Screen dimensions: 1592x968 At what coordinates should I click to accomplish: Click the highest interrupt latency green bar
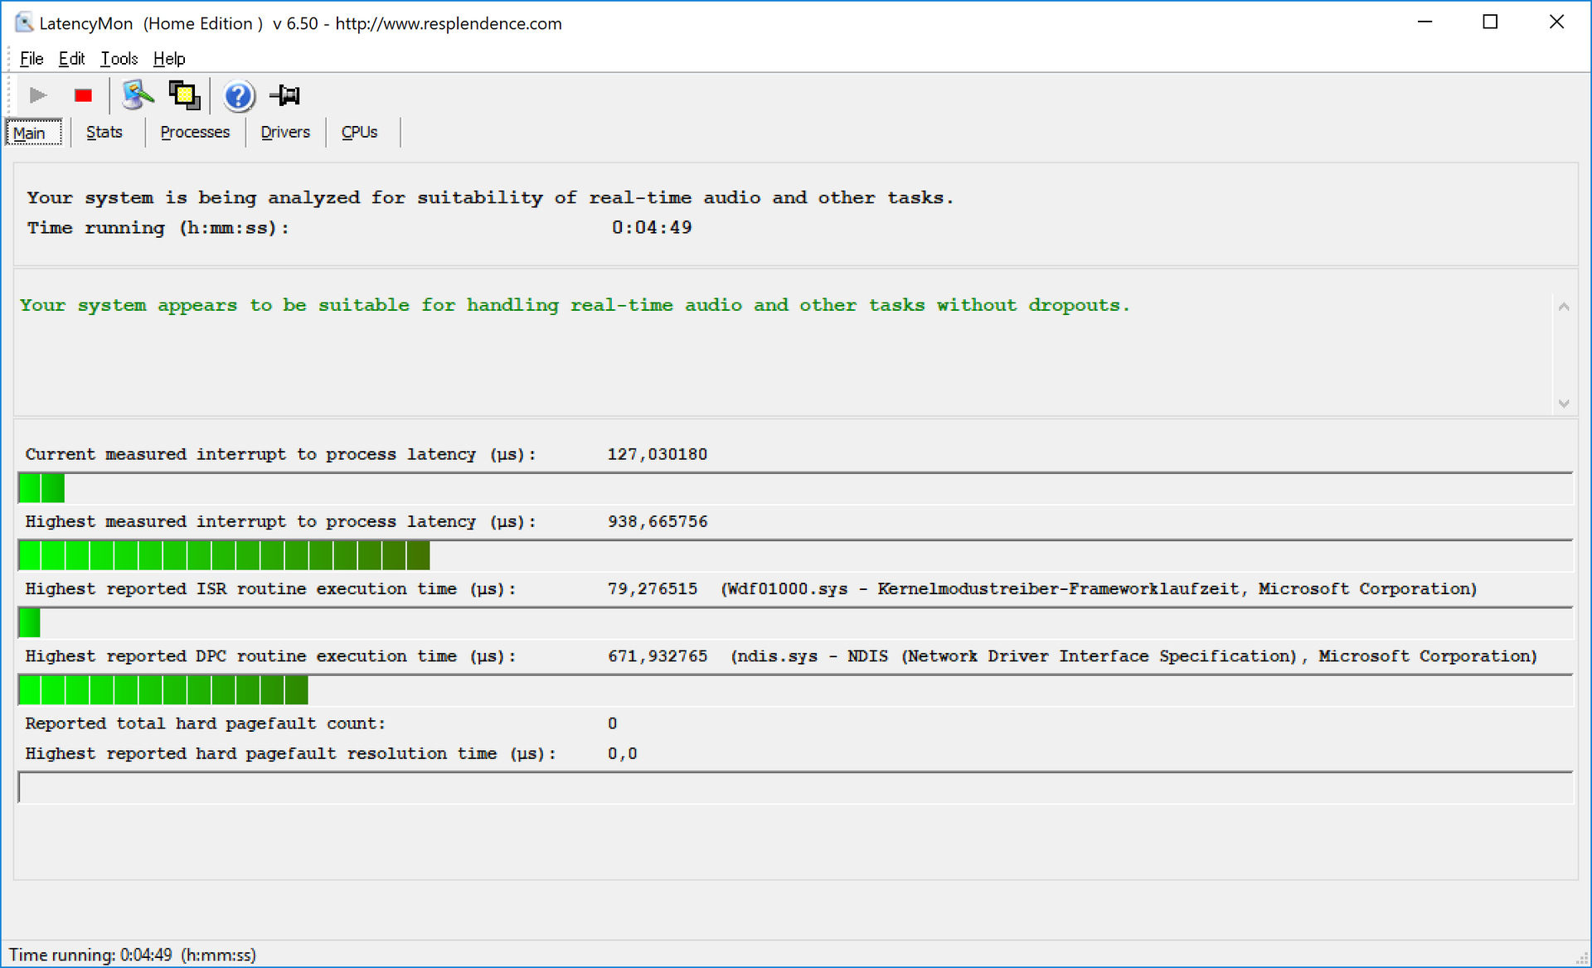click(224, 555)
